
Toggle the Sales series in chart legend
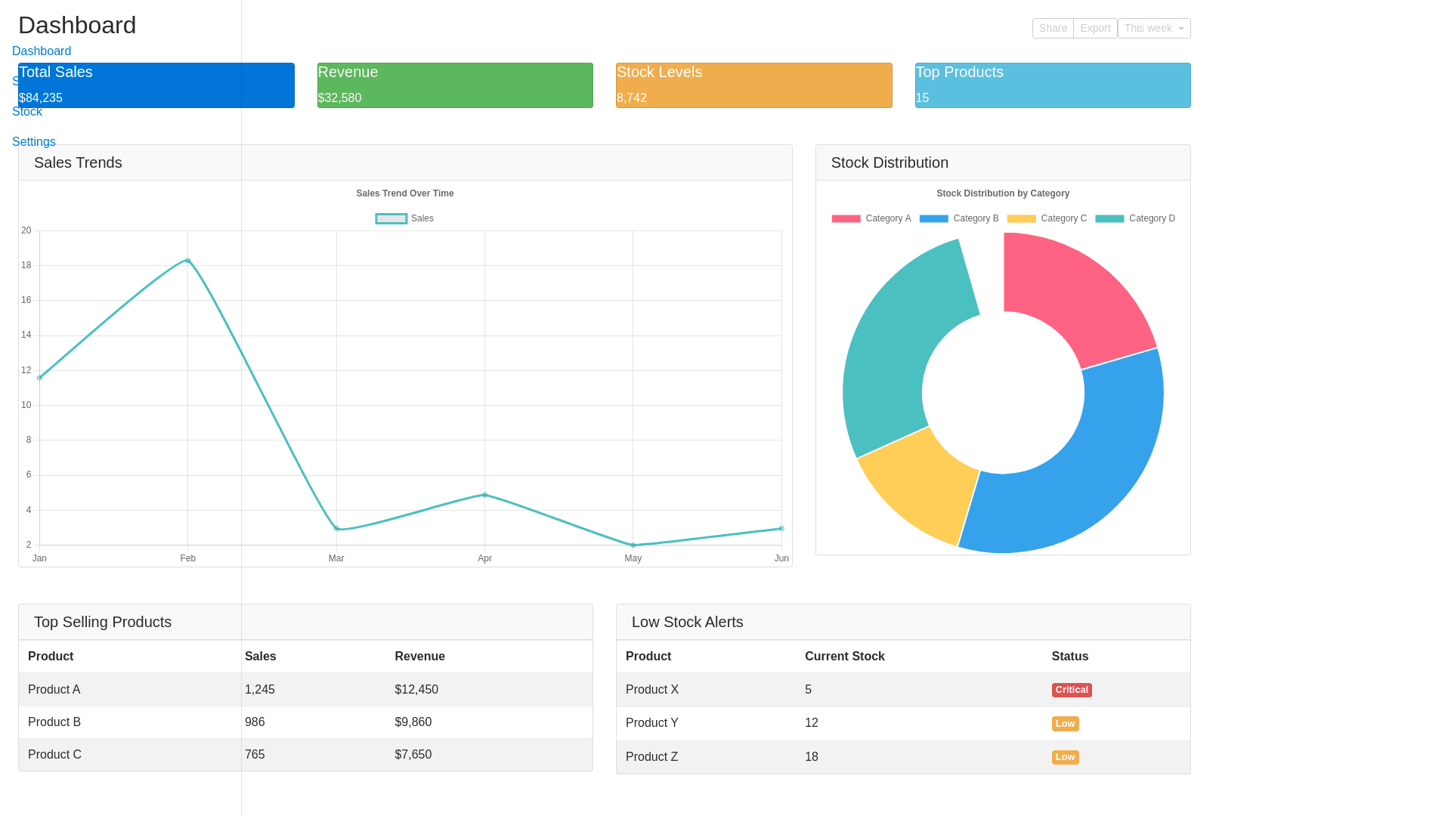coord(405,218)
